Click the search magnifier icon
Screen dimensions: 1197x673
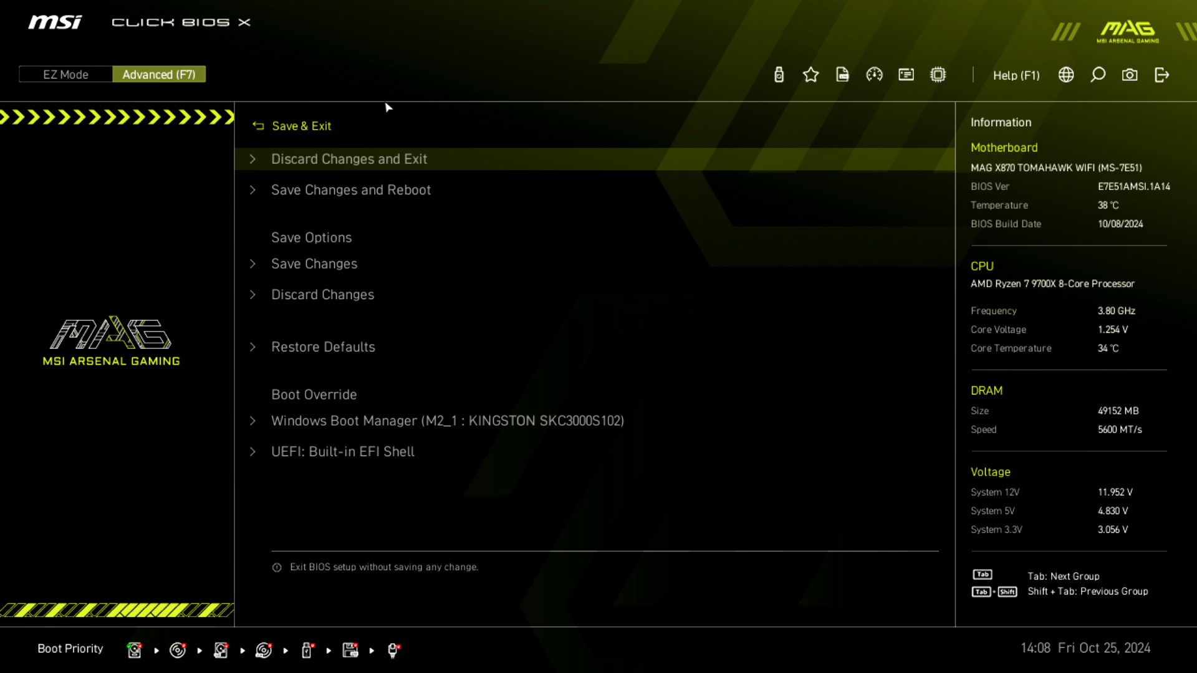point(1098,75)
